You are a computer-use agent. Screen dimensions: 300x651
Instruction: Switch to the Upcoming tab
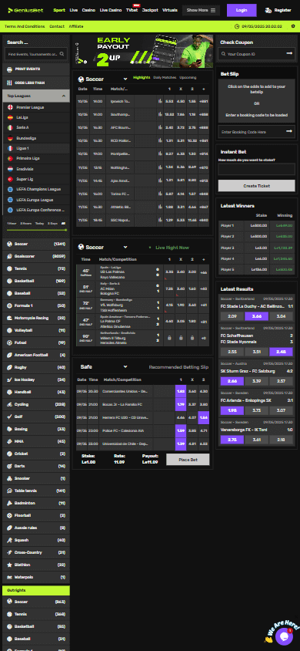click(188, 78)
